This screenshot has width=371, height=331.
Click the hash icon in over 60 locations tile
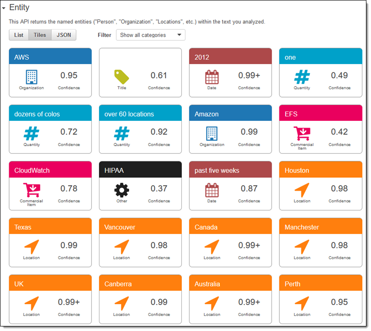122,134
